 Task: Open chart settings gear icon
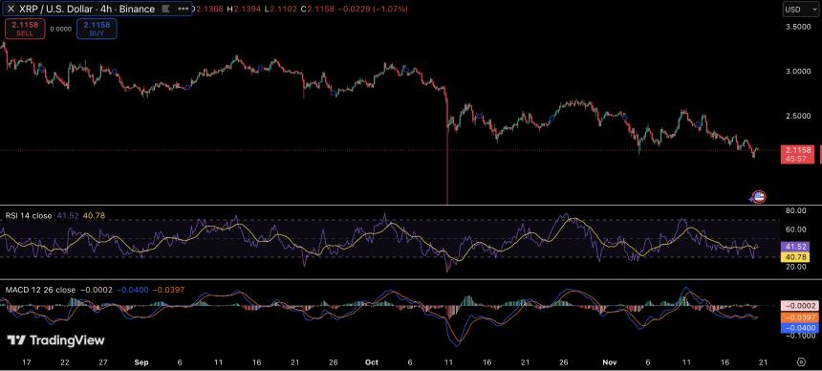point(801,361)
